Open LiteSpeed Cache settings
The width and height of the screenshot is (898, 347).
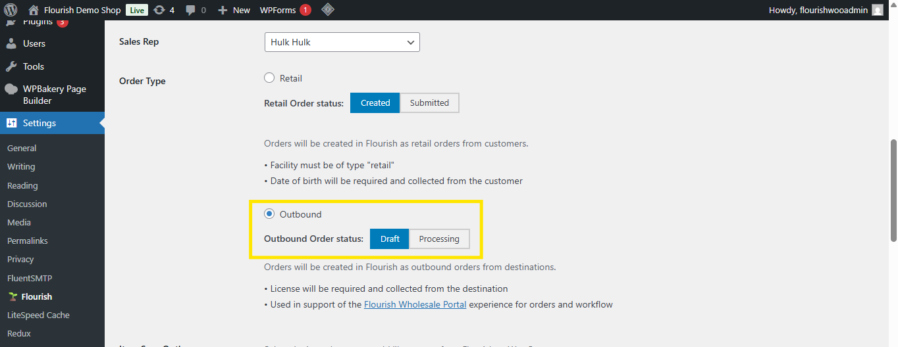click(38, 315)
